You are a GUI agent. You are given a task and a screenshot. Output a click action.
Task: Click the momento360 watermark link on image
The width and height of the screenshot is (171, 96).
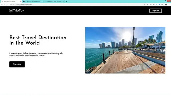[93, 71]
